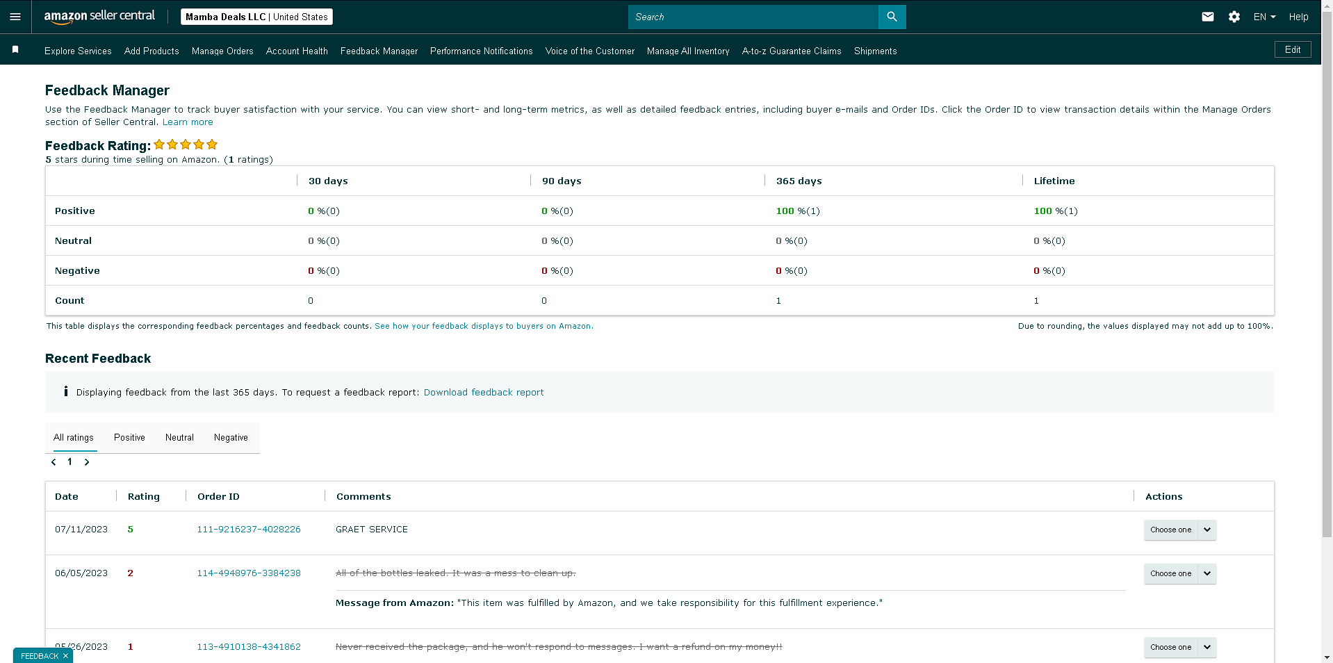Open the Help link
The image size is (1333, 663).
point(1298,17)
